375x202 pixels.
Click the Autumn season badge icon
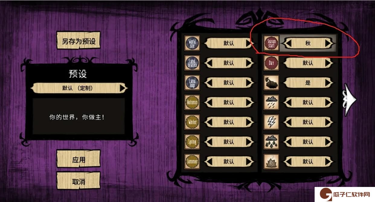tap(192, 102)
